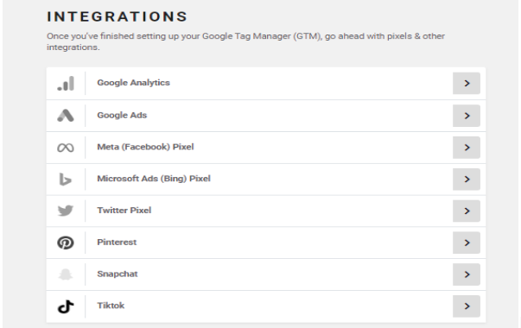Expand Google Analytics with its chevron arrow

(x=467, y=84)
